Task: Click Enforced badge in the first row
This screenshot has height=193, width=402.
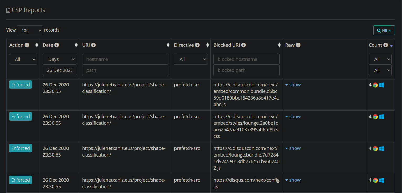Action: 20,85
